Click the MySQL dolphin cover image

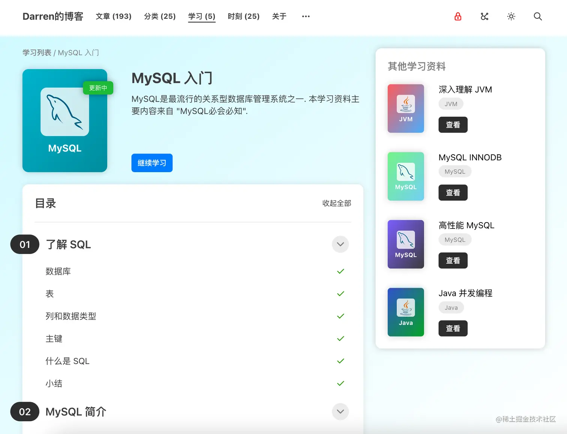[65, 120]
